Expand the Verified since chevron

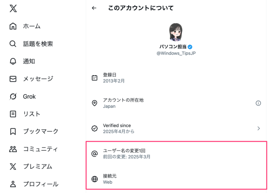coord(258,128)
